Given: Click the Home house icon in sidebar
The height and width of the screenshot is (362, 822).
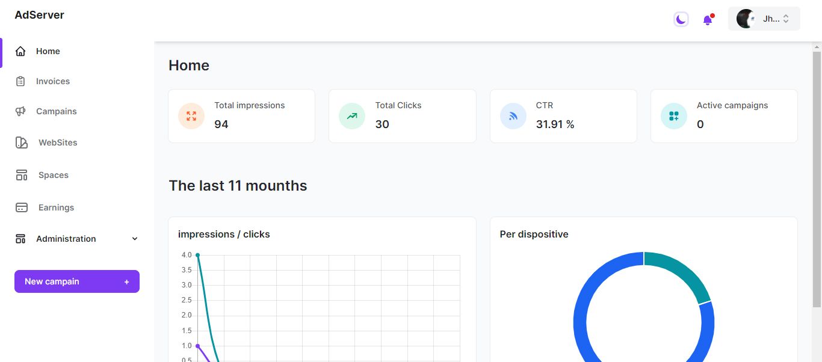Looking at the screenshot, I should (20, 51).
